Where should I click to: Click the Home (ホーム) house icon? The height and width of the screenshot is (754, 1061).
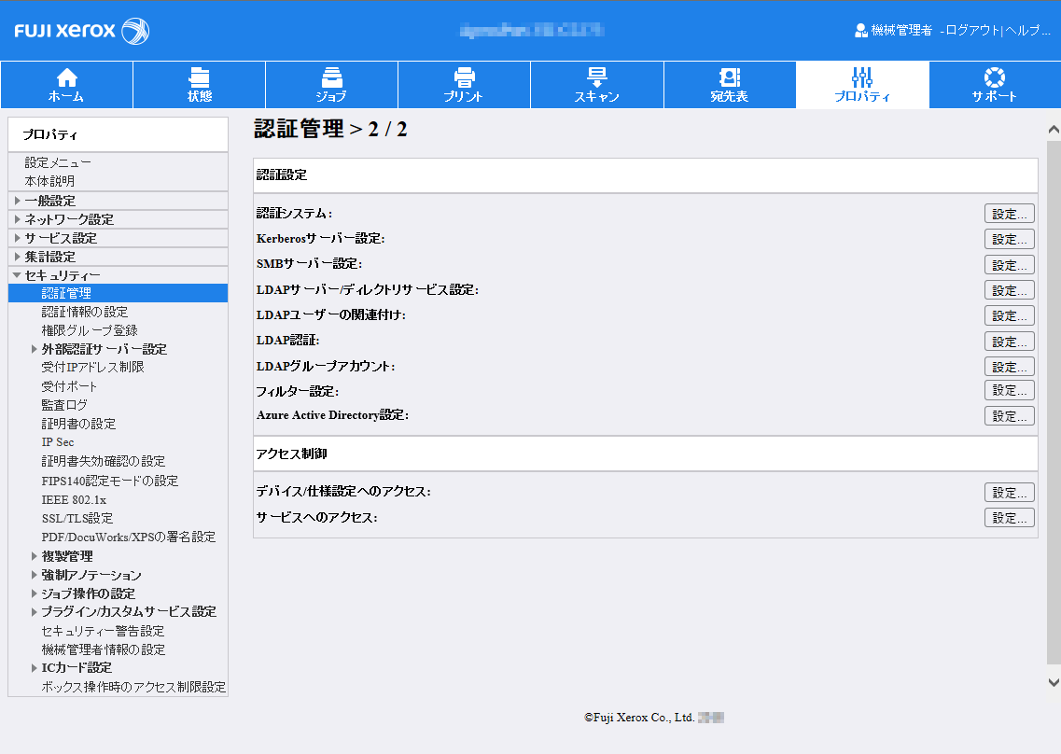pos(66,77)
